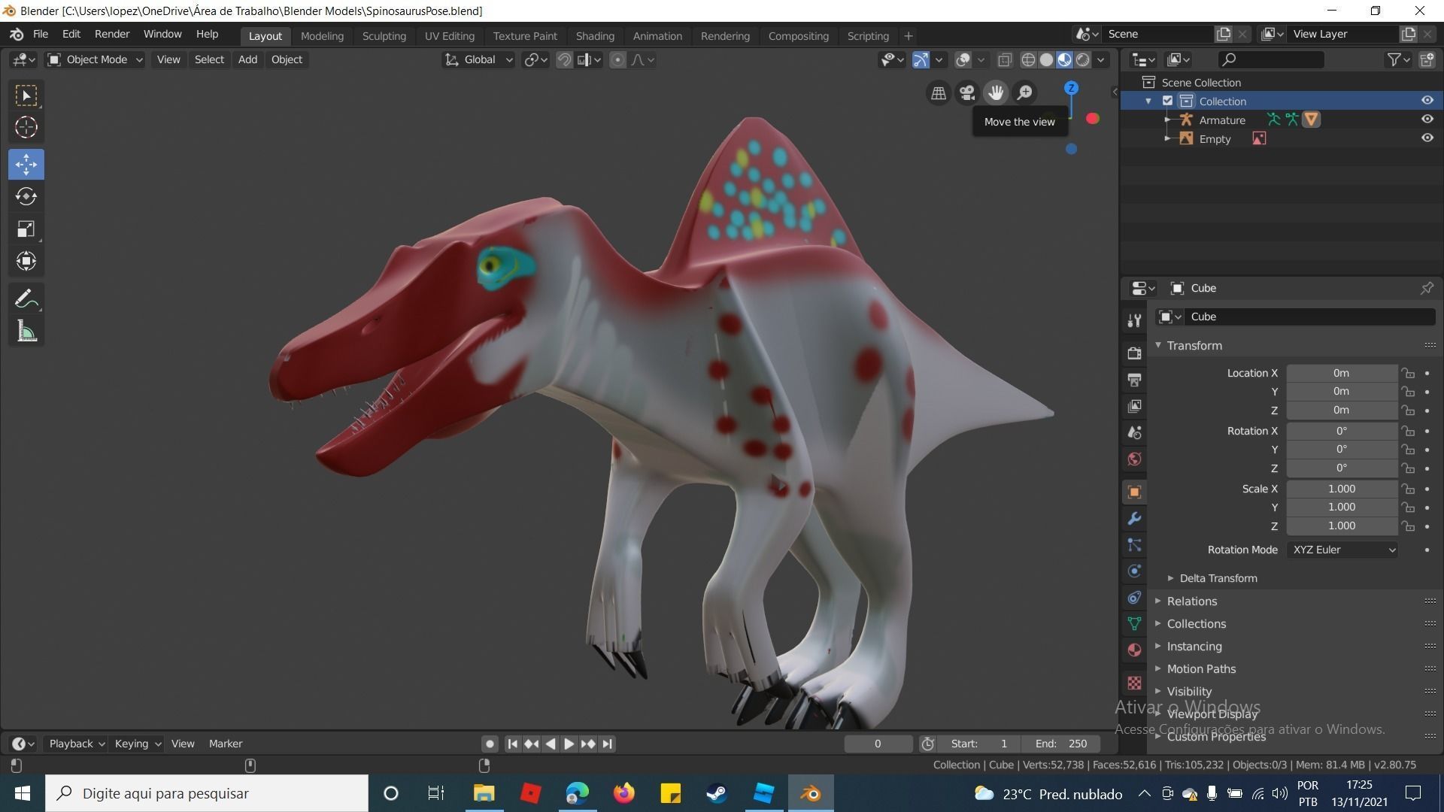Expand the Collections panel
Screen dimensions: 1444x812
[1196, 623]
